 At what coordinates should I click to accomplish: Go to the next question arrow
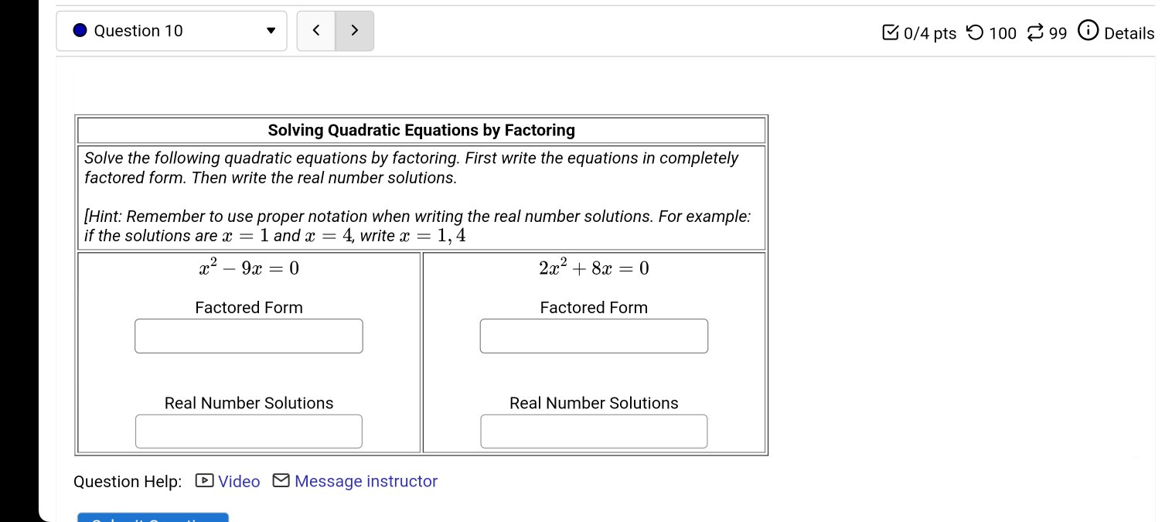[x=355, y=31]
